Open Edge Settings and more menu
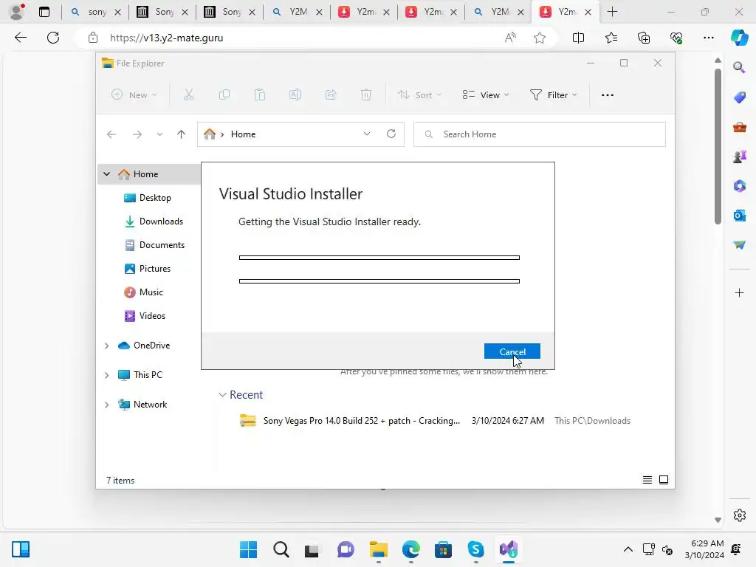Viewport: 756px width, 567px height. [x=708, y=38]
